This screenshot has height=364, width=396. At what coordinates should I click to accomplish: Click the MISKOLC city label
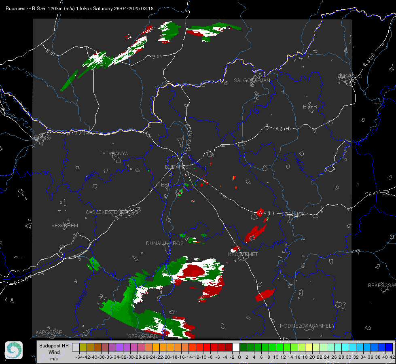click(351, 76)
